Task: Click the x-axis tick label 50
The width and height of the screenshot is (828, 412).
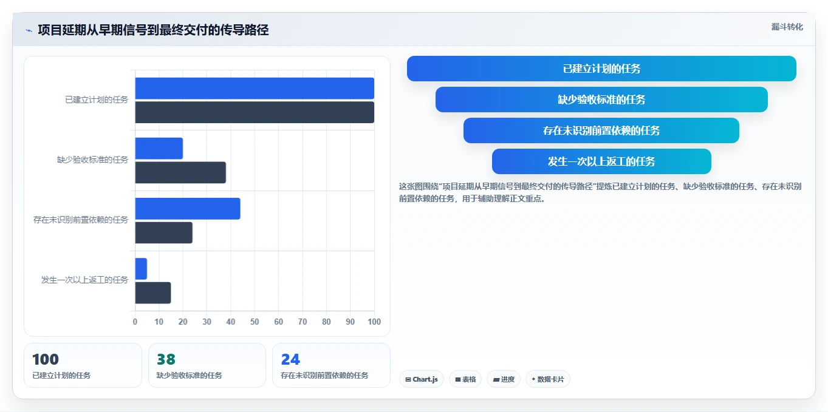Action: tap(255, 322)
